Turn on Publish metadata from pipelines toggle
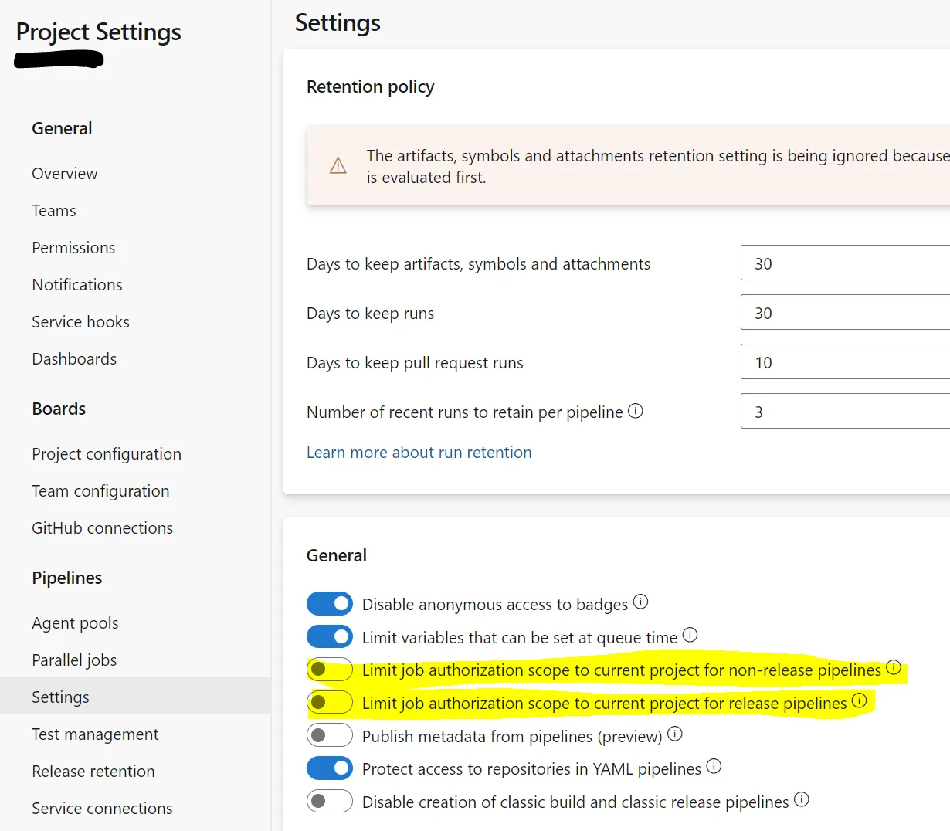 (330, 735)
